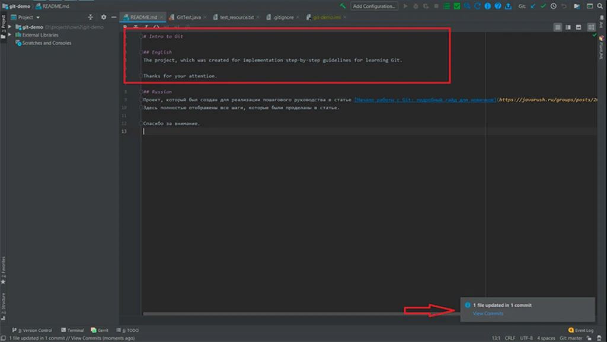Open the .gitignore editor tab
The image size is (607, 342).
tap(280, 17)
